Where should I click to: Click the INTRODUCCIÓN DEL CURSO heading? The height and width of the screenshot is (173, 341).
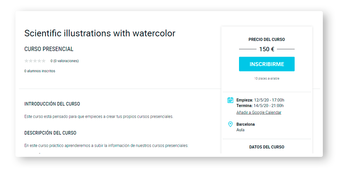(52, 104)
